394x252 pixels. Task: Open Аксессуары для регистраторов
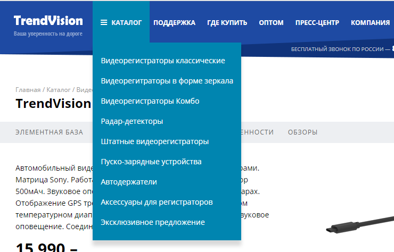pyautogui.click(x=157, y=202)
